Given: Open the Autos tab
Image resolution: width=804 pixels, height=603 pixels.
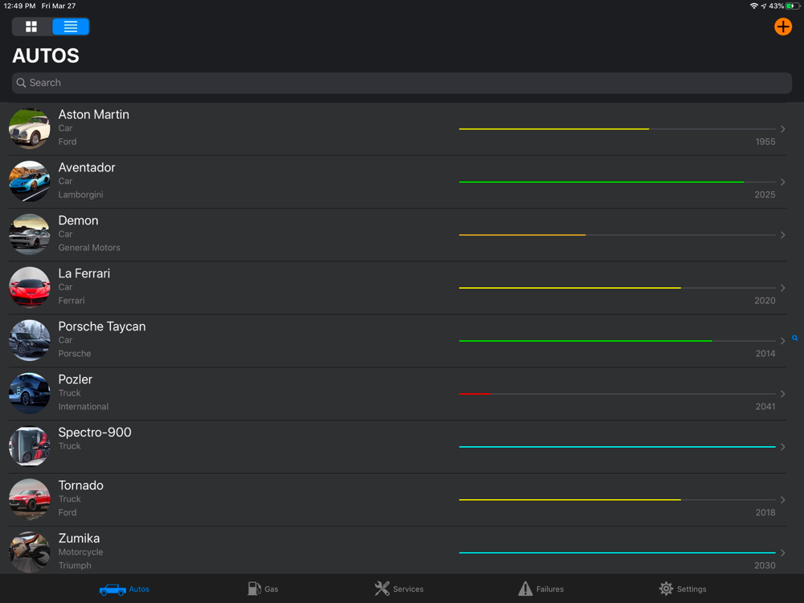Looking at the screenshot, I should (x=124, y=589).
